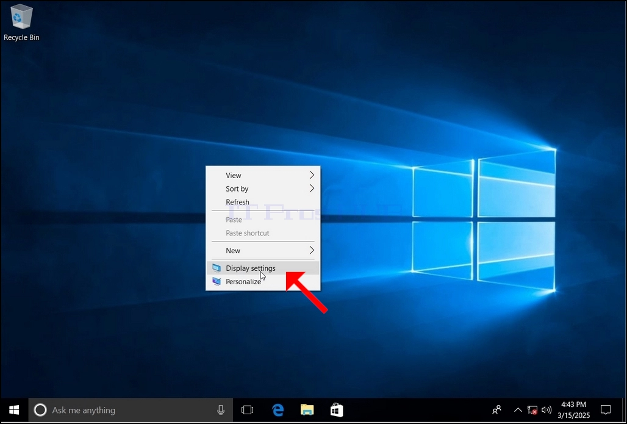Open the Action Center notifications icon
This screenshot has width=627, height=424.
(606, 410)
